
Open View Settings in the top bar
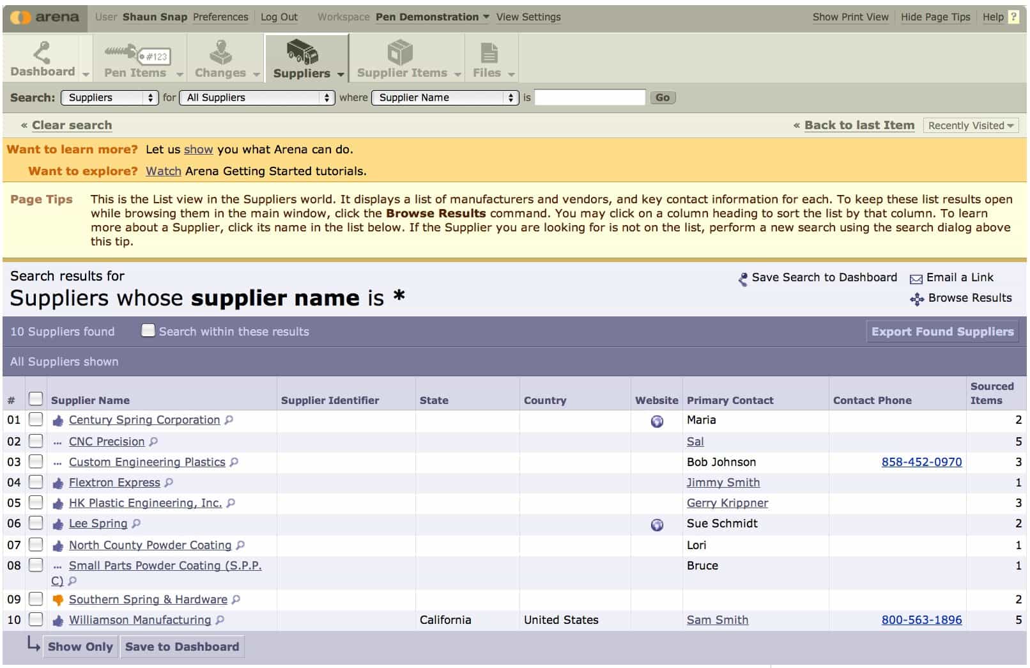pyautogui.click(x=528, y=17)
